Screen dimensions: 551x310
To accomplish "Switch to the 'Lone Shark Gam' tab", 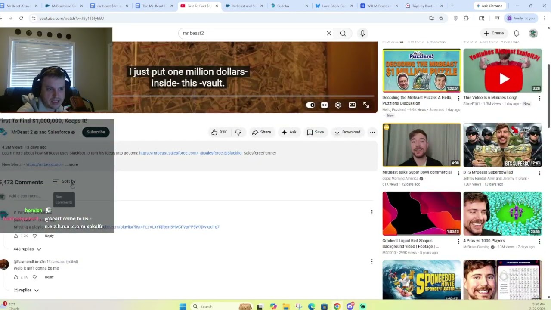I will (x=333, y=6).
